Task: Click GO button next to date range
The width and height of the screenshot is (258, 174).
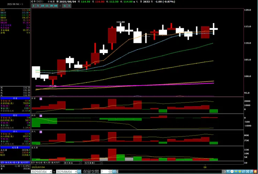Action: (79, 172)
